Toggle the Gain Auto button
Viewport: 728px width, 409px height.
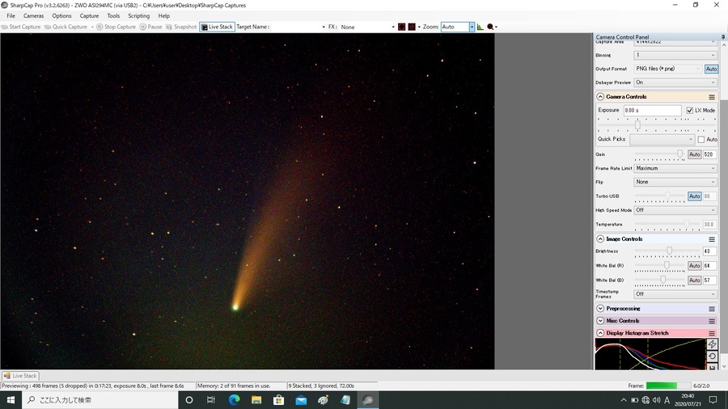pos(694,154)
